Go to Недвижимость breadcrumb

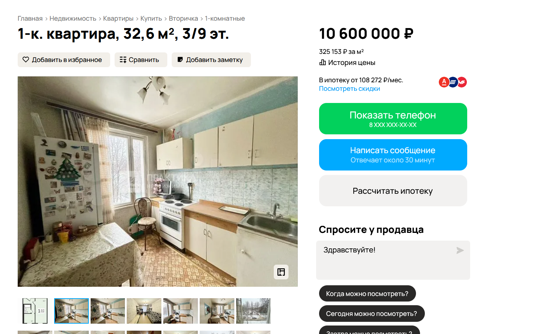tap(73, 18)
